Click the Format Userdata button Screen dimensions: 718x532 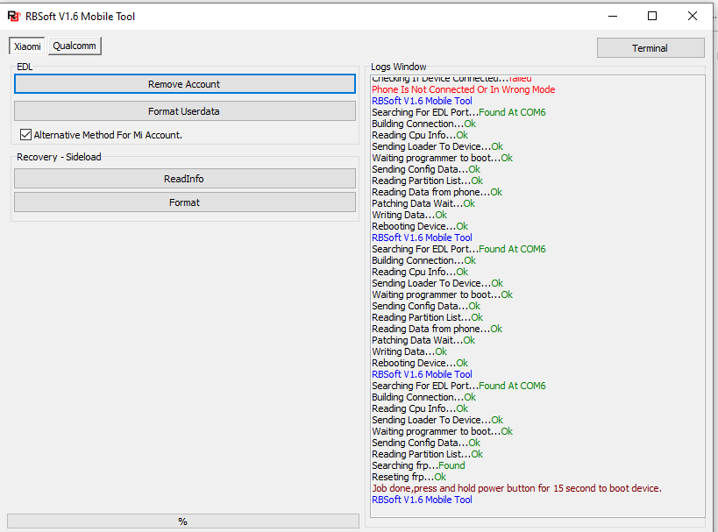pos(184,111)
